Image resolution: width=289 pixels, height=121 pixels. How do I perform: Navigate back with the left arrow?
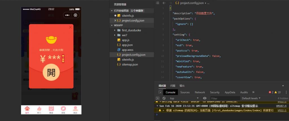point(164,3)
